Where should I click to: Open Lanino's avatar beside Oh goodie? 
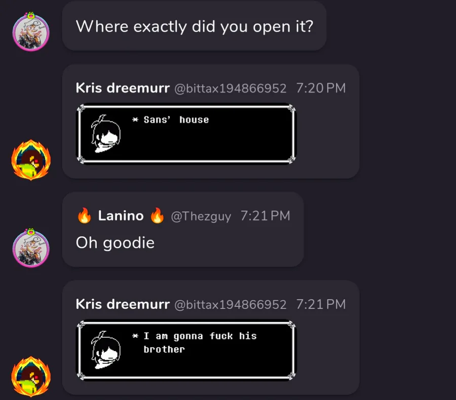tap(31, 248)
